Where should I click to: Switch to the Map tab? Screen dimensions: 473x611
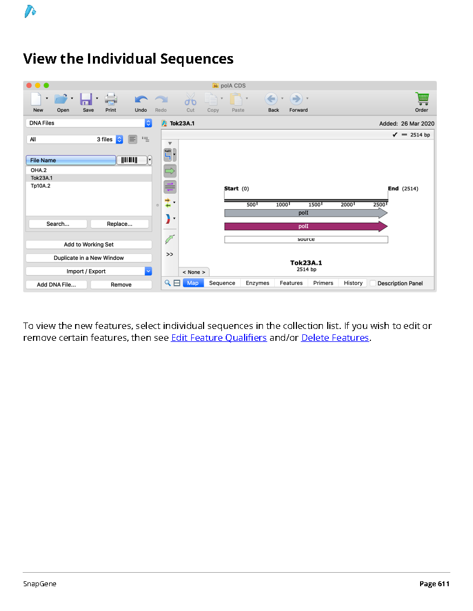(x=193, y=283)
